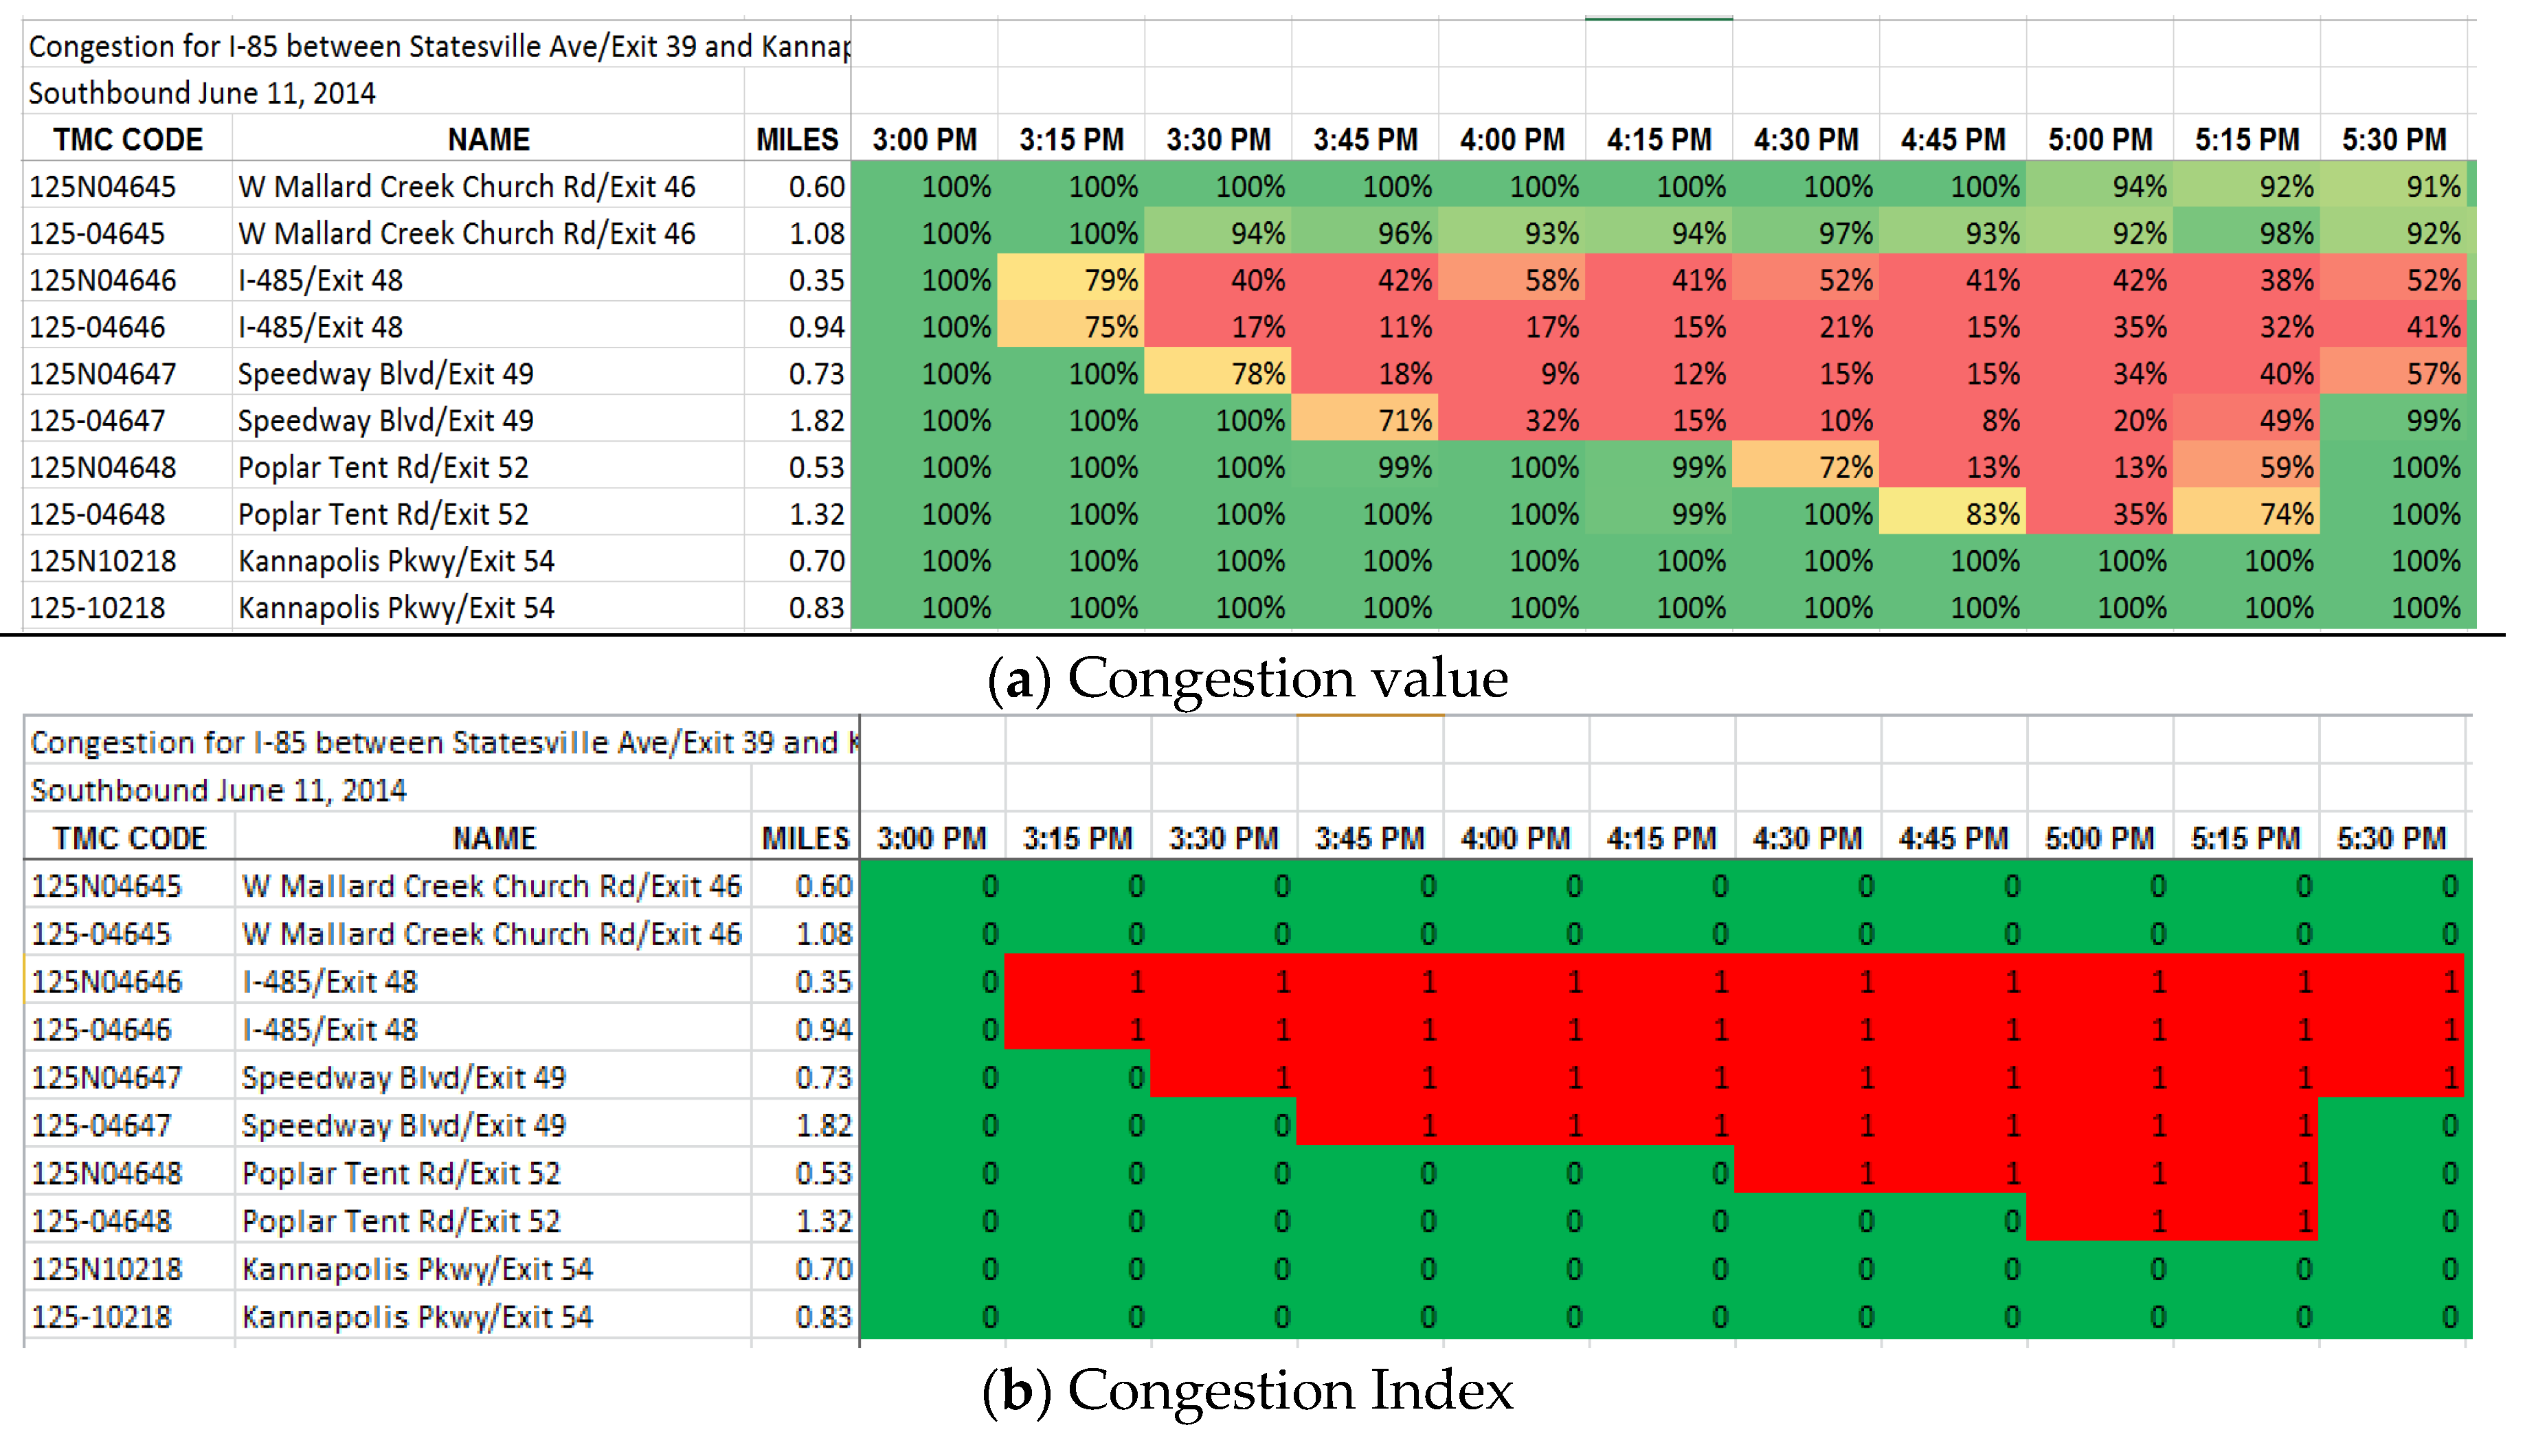This screenshot has width=2536, height=1456.
Task: Click the '(b) Congestion Index' caption
Action: (x=1248, y=1390)
